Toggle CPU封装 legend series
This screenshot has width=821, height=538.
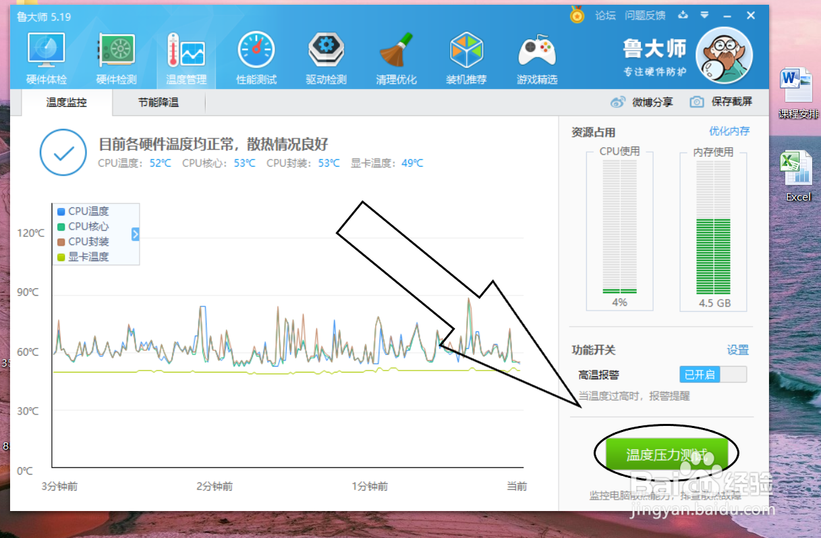[x=83, y=242]
